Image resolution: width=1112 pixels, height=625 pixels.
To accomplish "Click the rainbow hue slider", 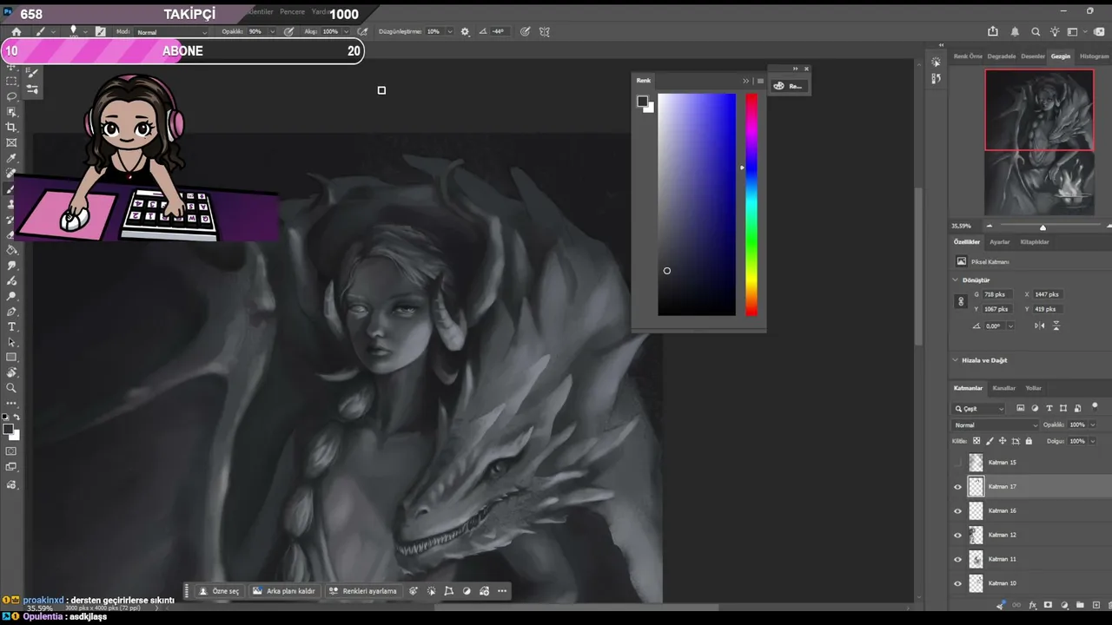I will point(751,205).
